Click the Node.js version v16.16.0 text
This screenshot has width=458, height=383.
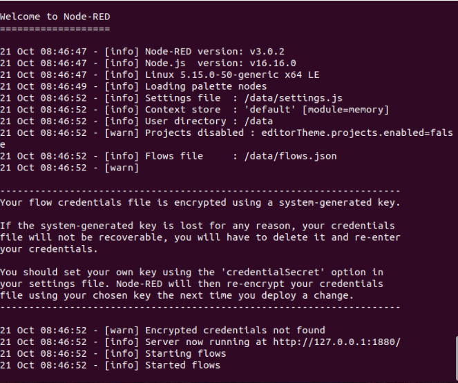[x=220, y=63]
